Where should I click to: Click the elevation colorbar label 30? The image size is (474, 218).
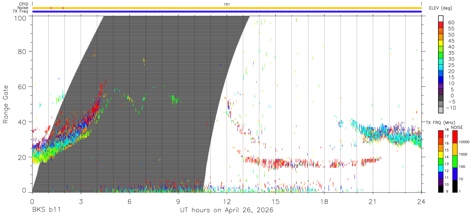click(x=450, y=59)
